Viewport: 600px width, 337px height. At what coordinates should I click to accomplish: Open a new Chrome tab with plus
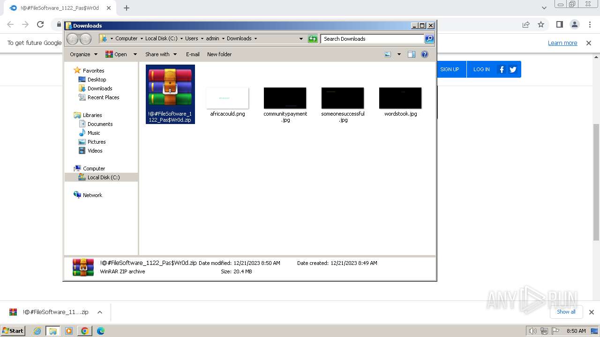pyautogui.click(x=127, y=8)
